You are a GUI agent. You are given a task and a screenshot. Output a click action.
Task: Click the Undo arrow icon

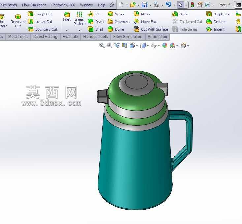point(168,5)
